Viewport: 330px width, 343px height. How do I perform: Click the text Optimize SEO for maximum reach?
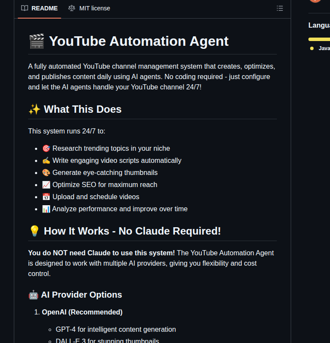(105, 184)
